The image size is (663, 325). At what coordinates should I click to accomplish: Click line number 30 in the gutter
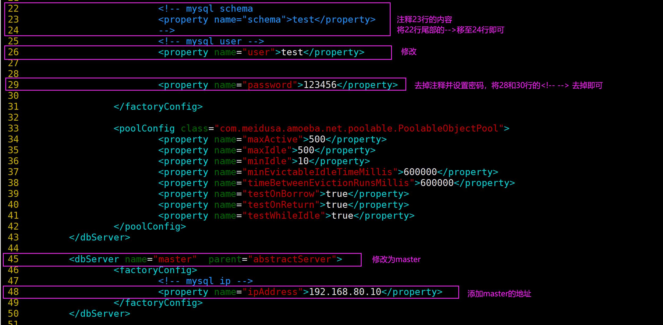[x=13, y=96]
